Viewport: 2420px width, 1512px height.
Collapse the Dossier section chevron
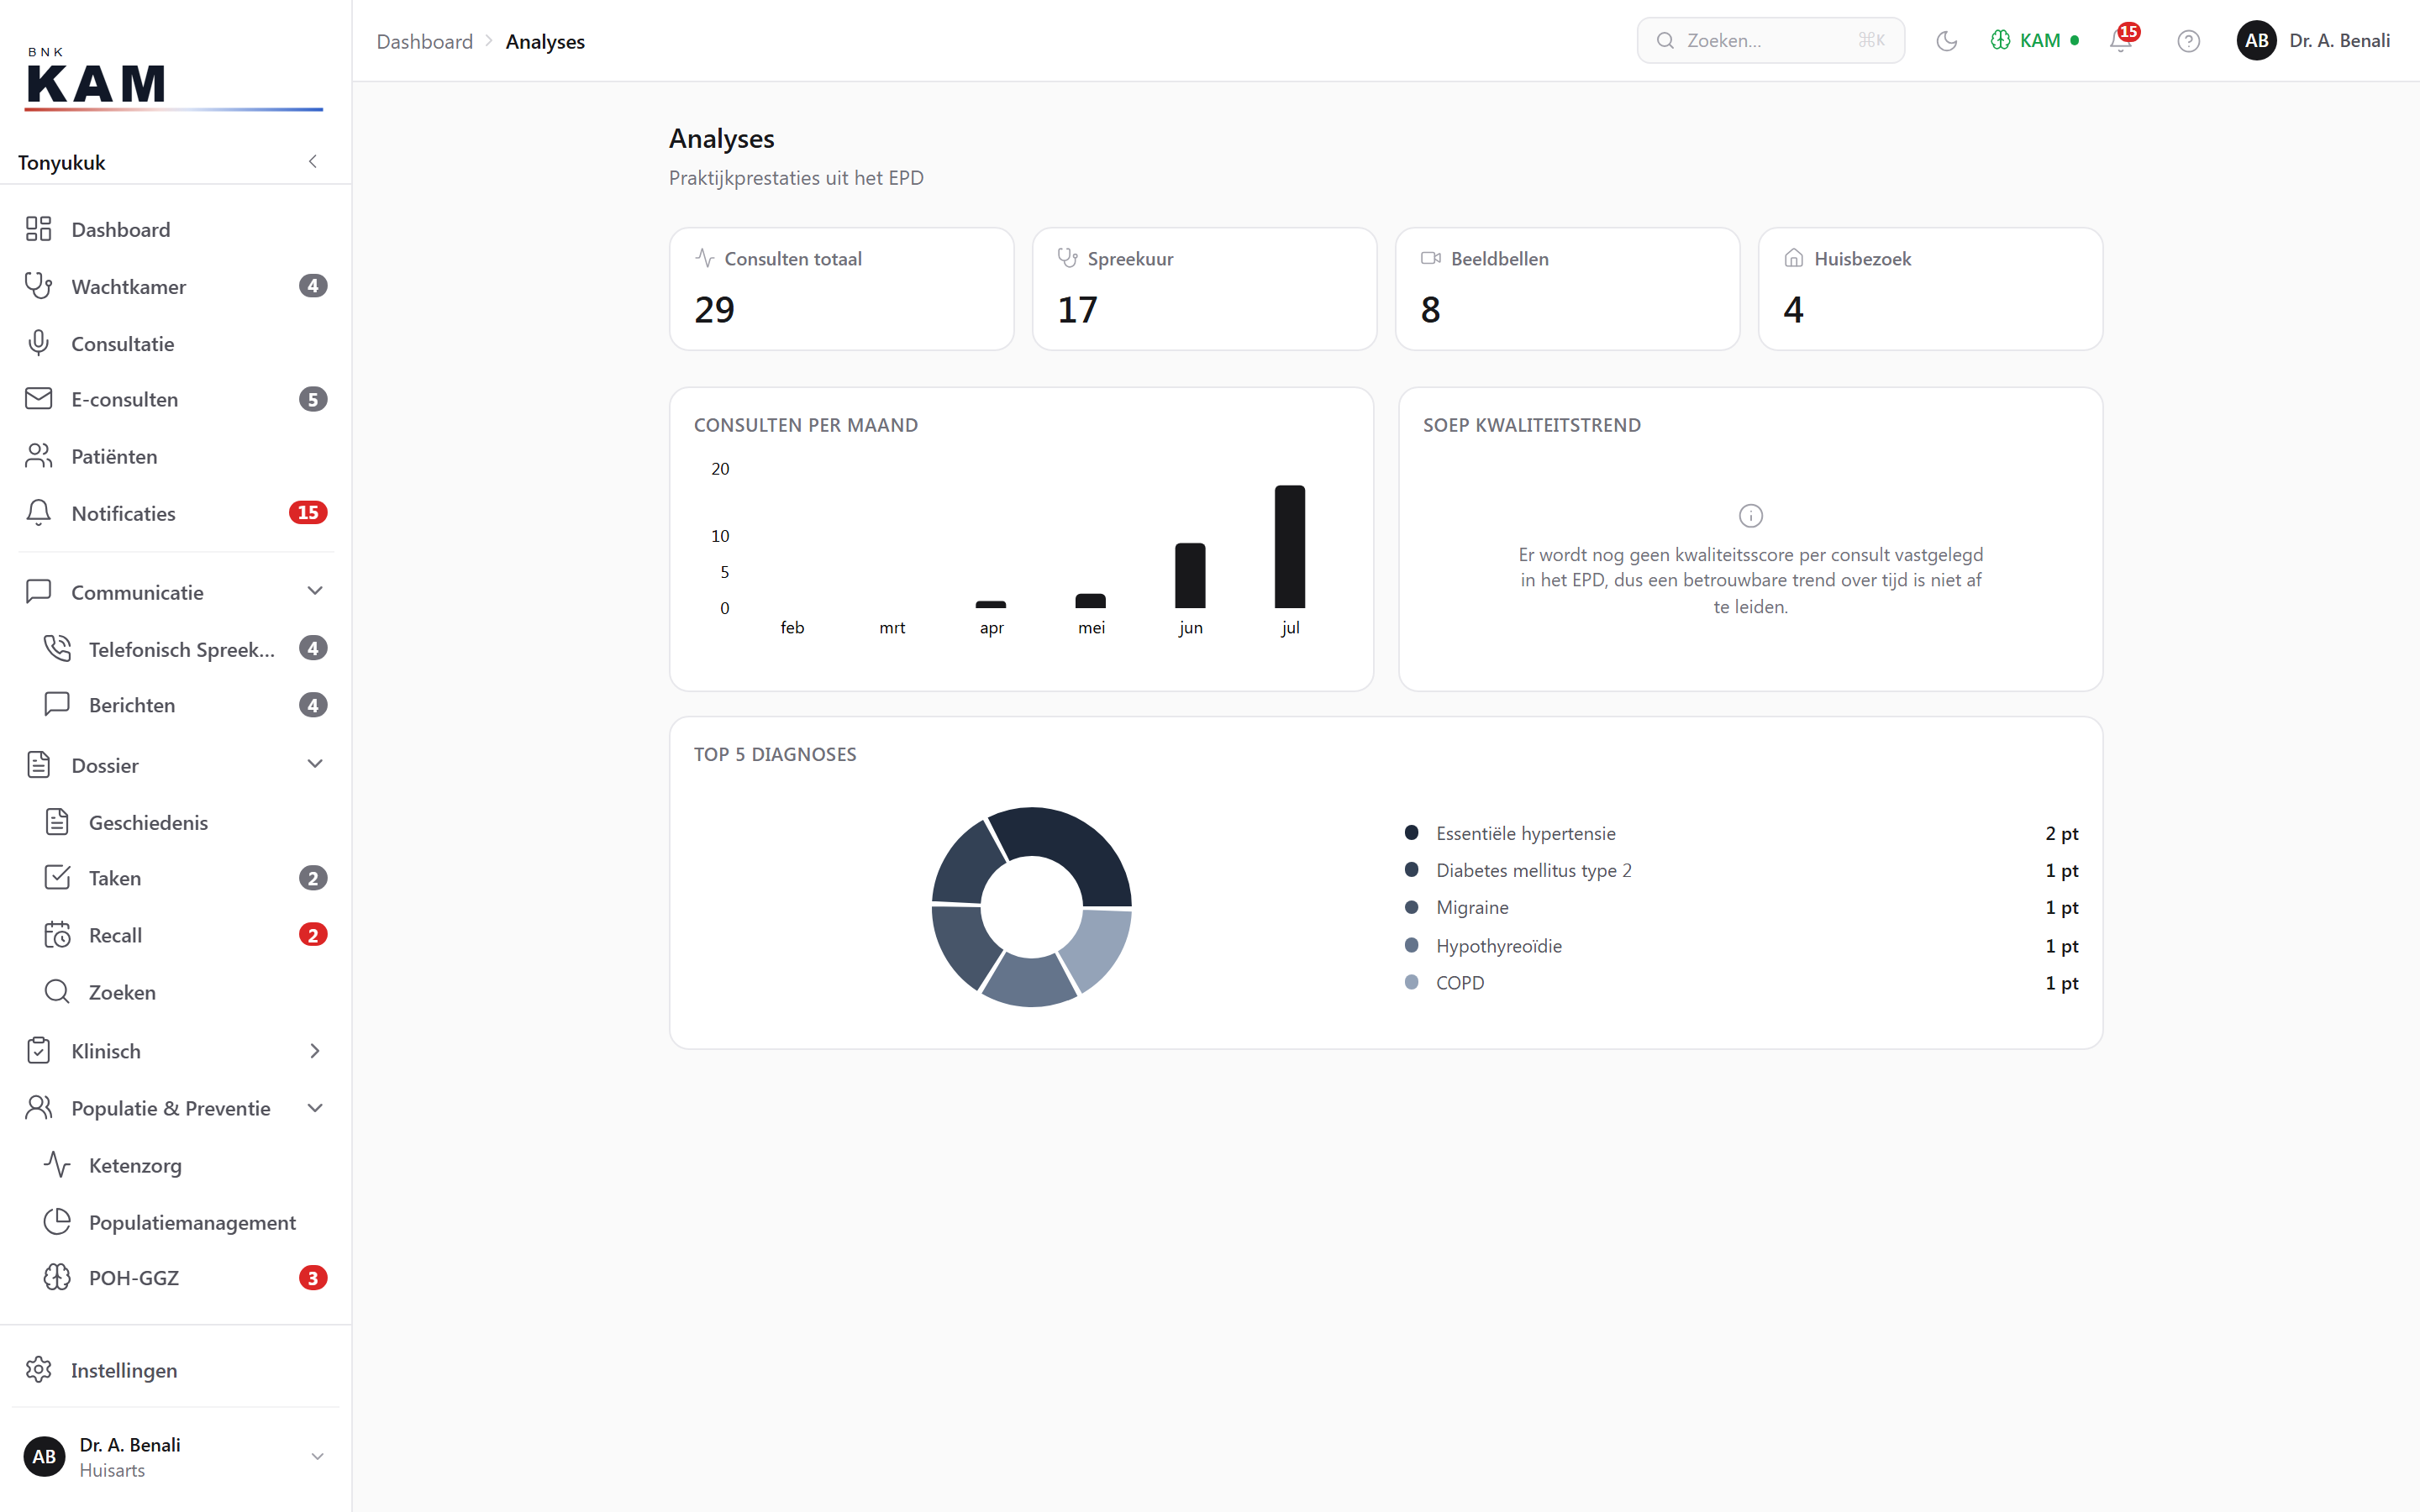pos(315,765)
